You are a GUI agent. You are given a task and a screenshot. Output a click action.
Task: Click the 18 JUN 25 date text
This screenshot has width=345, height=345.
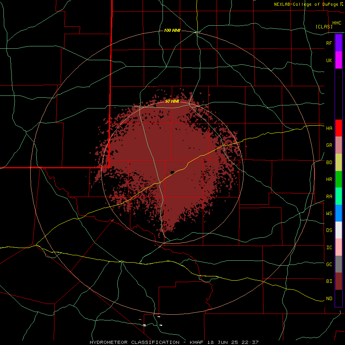222,342
